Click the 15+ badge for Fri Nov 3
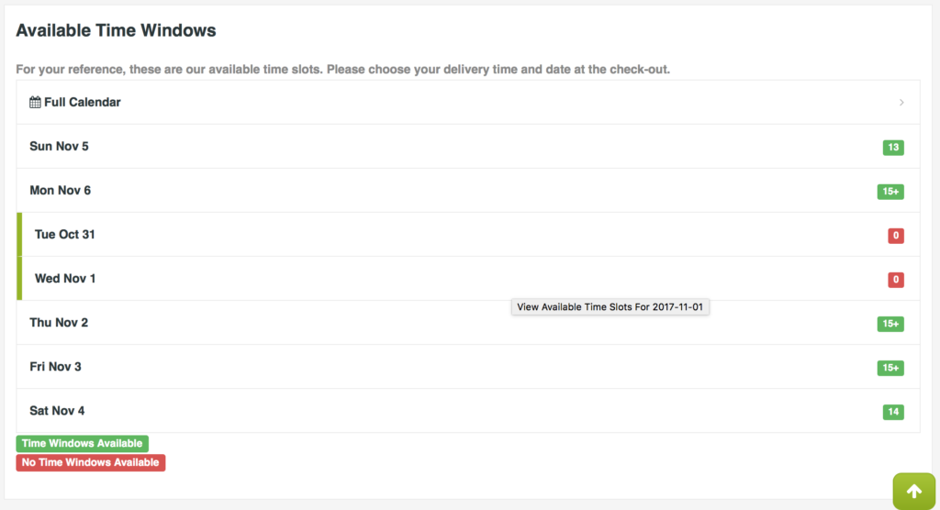Image resolution: width=940 pixels, height=510 pixels. coord(890,368)
